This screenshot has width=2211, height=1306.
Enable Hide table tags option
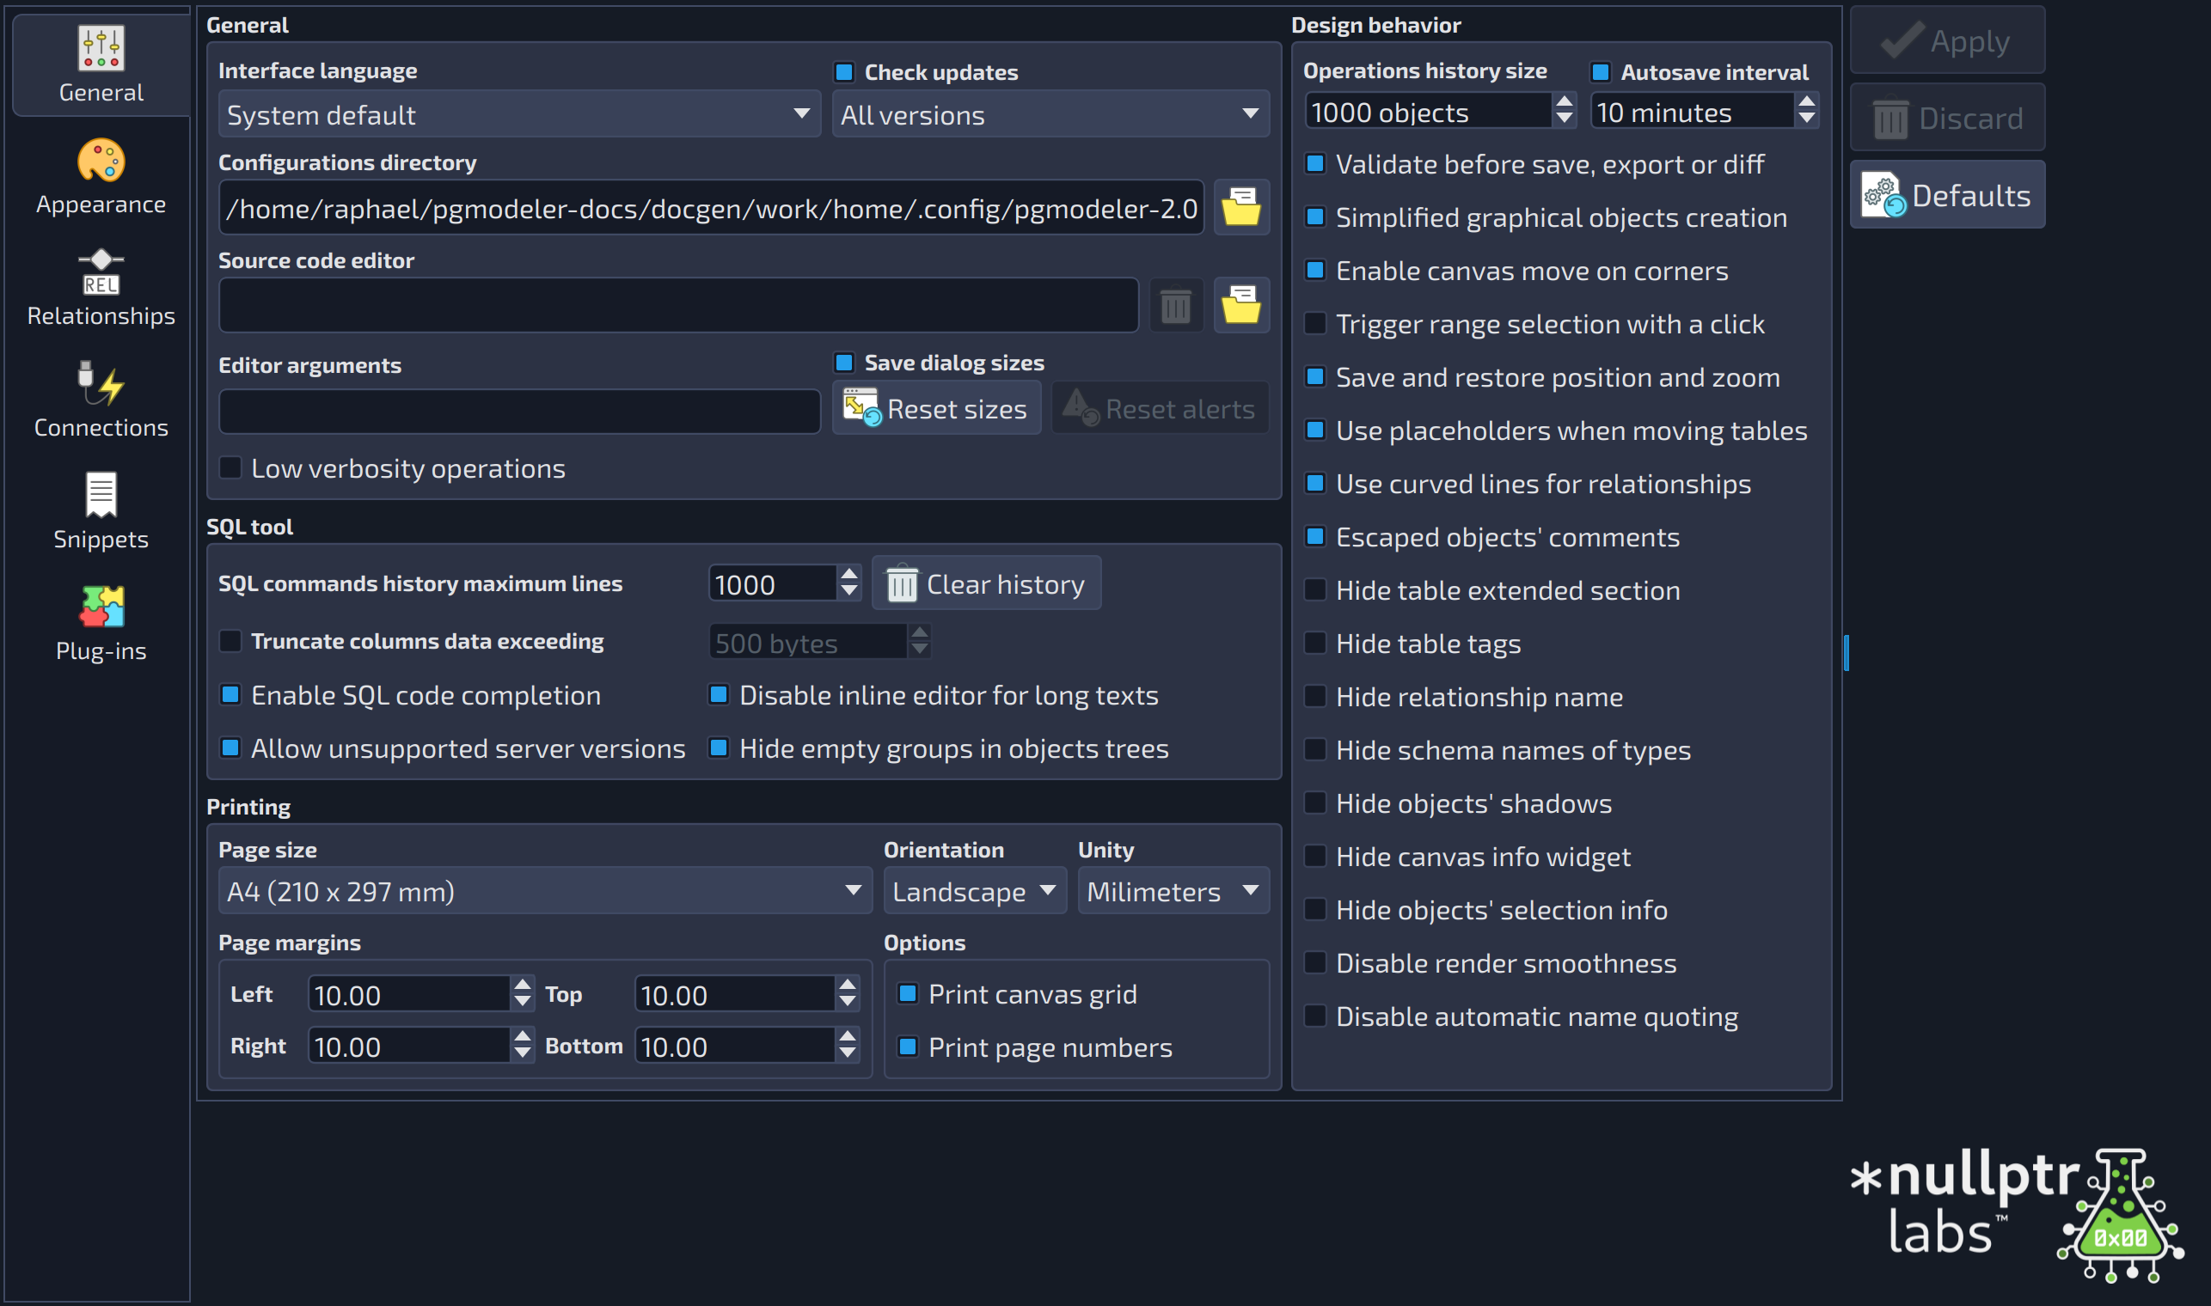tap(1314, 643)
